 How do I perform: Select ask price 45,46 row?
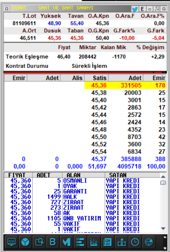[125, 122]
